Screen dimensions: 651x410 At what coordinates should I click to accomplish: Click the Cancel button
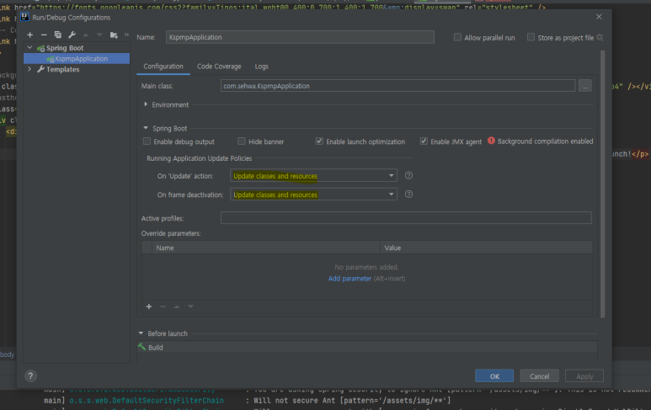click(539, 376)
